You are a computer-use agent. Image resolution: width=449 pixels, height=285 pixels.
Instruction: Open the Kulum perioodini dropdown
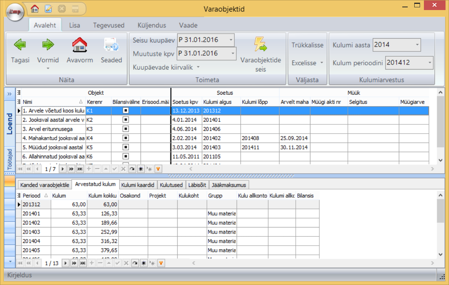tap(430, 62)
